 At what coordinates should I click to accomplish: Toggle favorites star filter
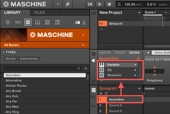click(x=86, y=68)
